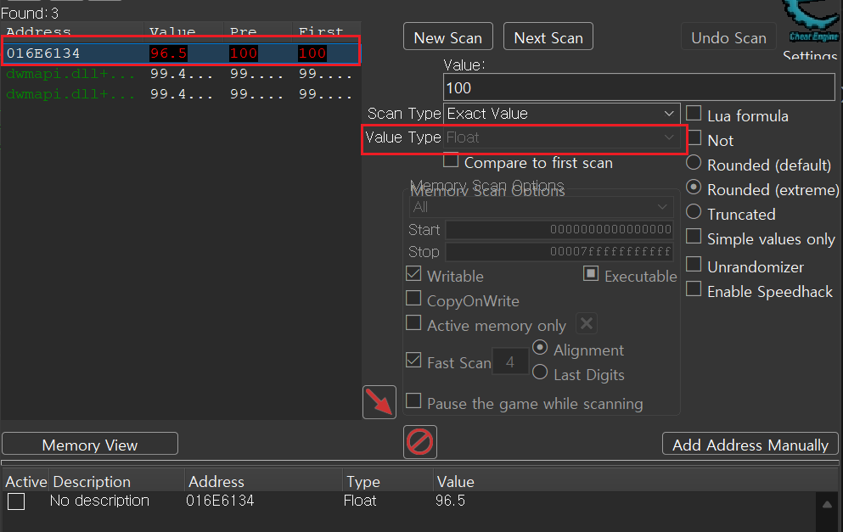The height and width of the screenshot is (532, 843).
Task: Enable Speedhack checkbox
Action: (x=694, y=290)
